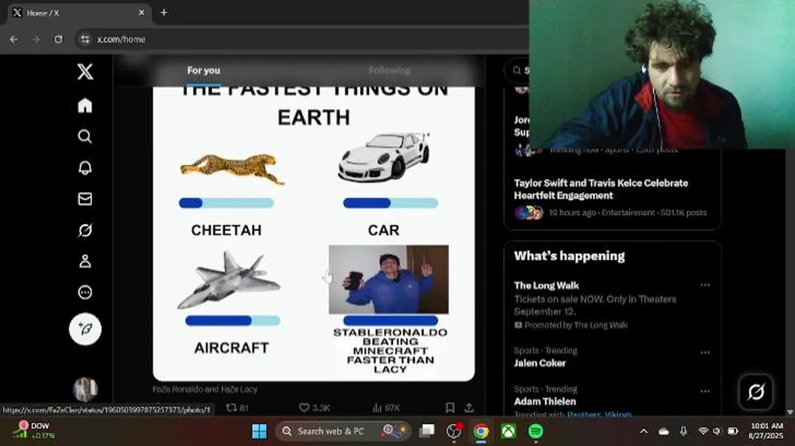The image size is (795, 446).
Task: Switch to the For you tab
Action: (x=204, y=70)
